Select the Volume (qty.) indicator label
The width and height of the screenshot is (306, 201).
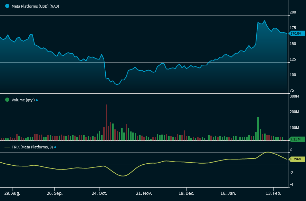tap(23, 100)
